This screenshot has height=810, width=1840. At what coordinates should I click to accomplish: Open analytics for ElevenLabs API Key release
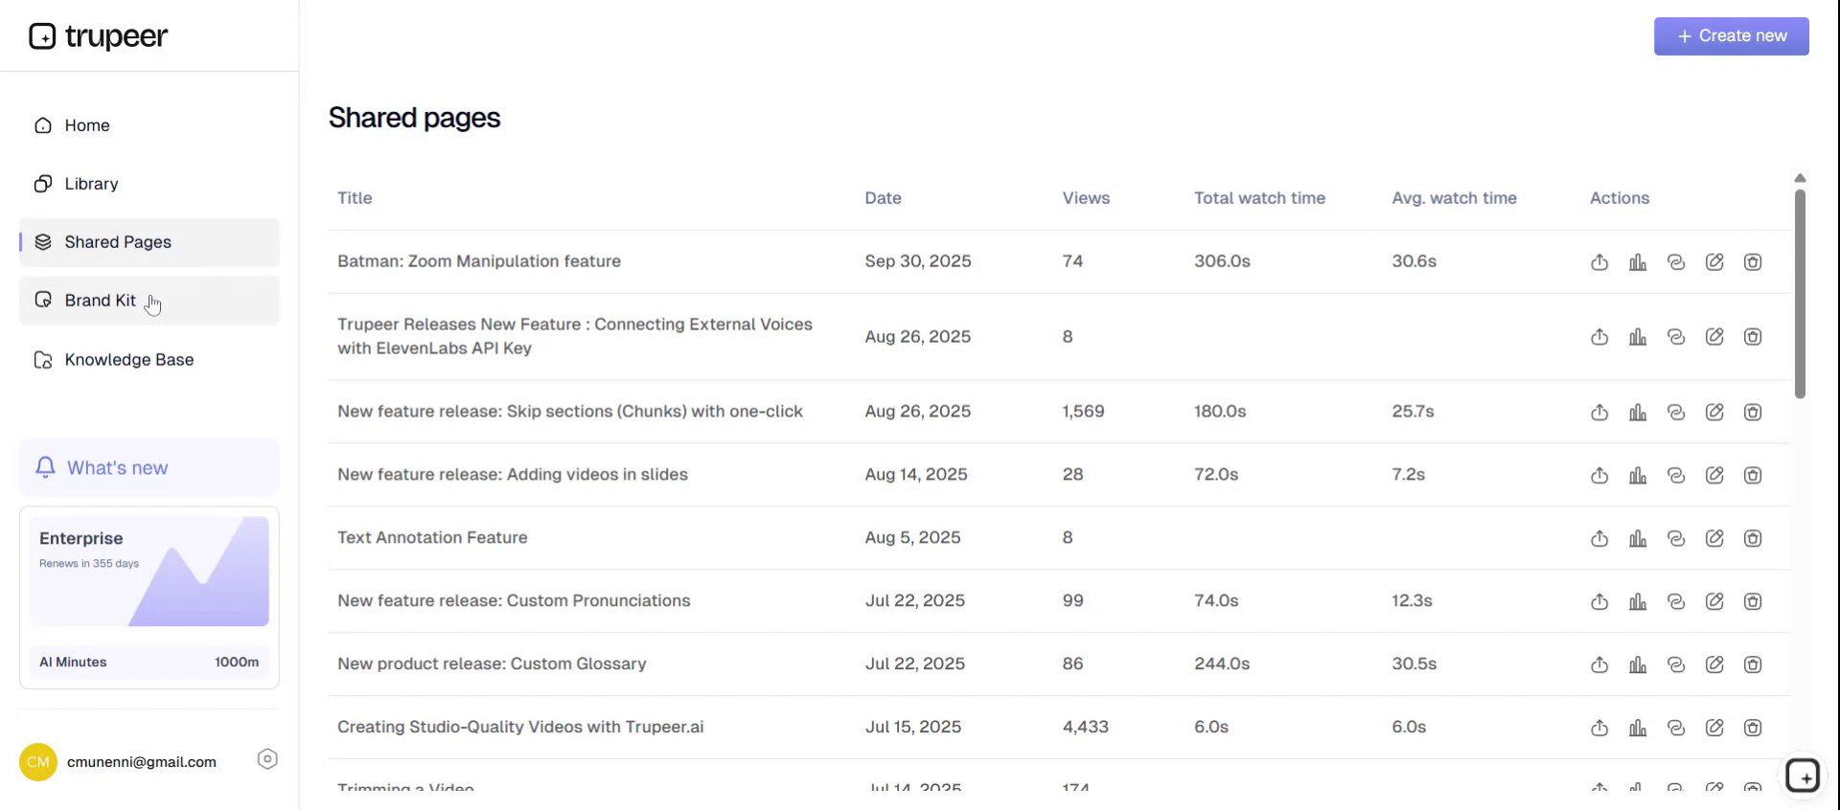(x=1638, y=336)
